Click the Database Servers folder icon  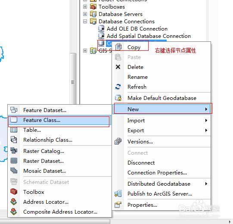[93, 14]
